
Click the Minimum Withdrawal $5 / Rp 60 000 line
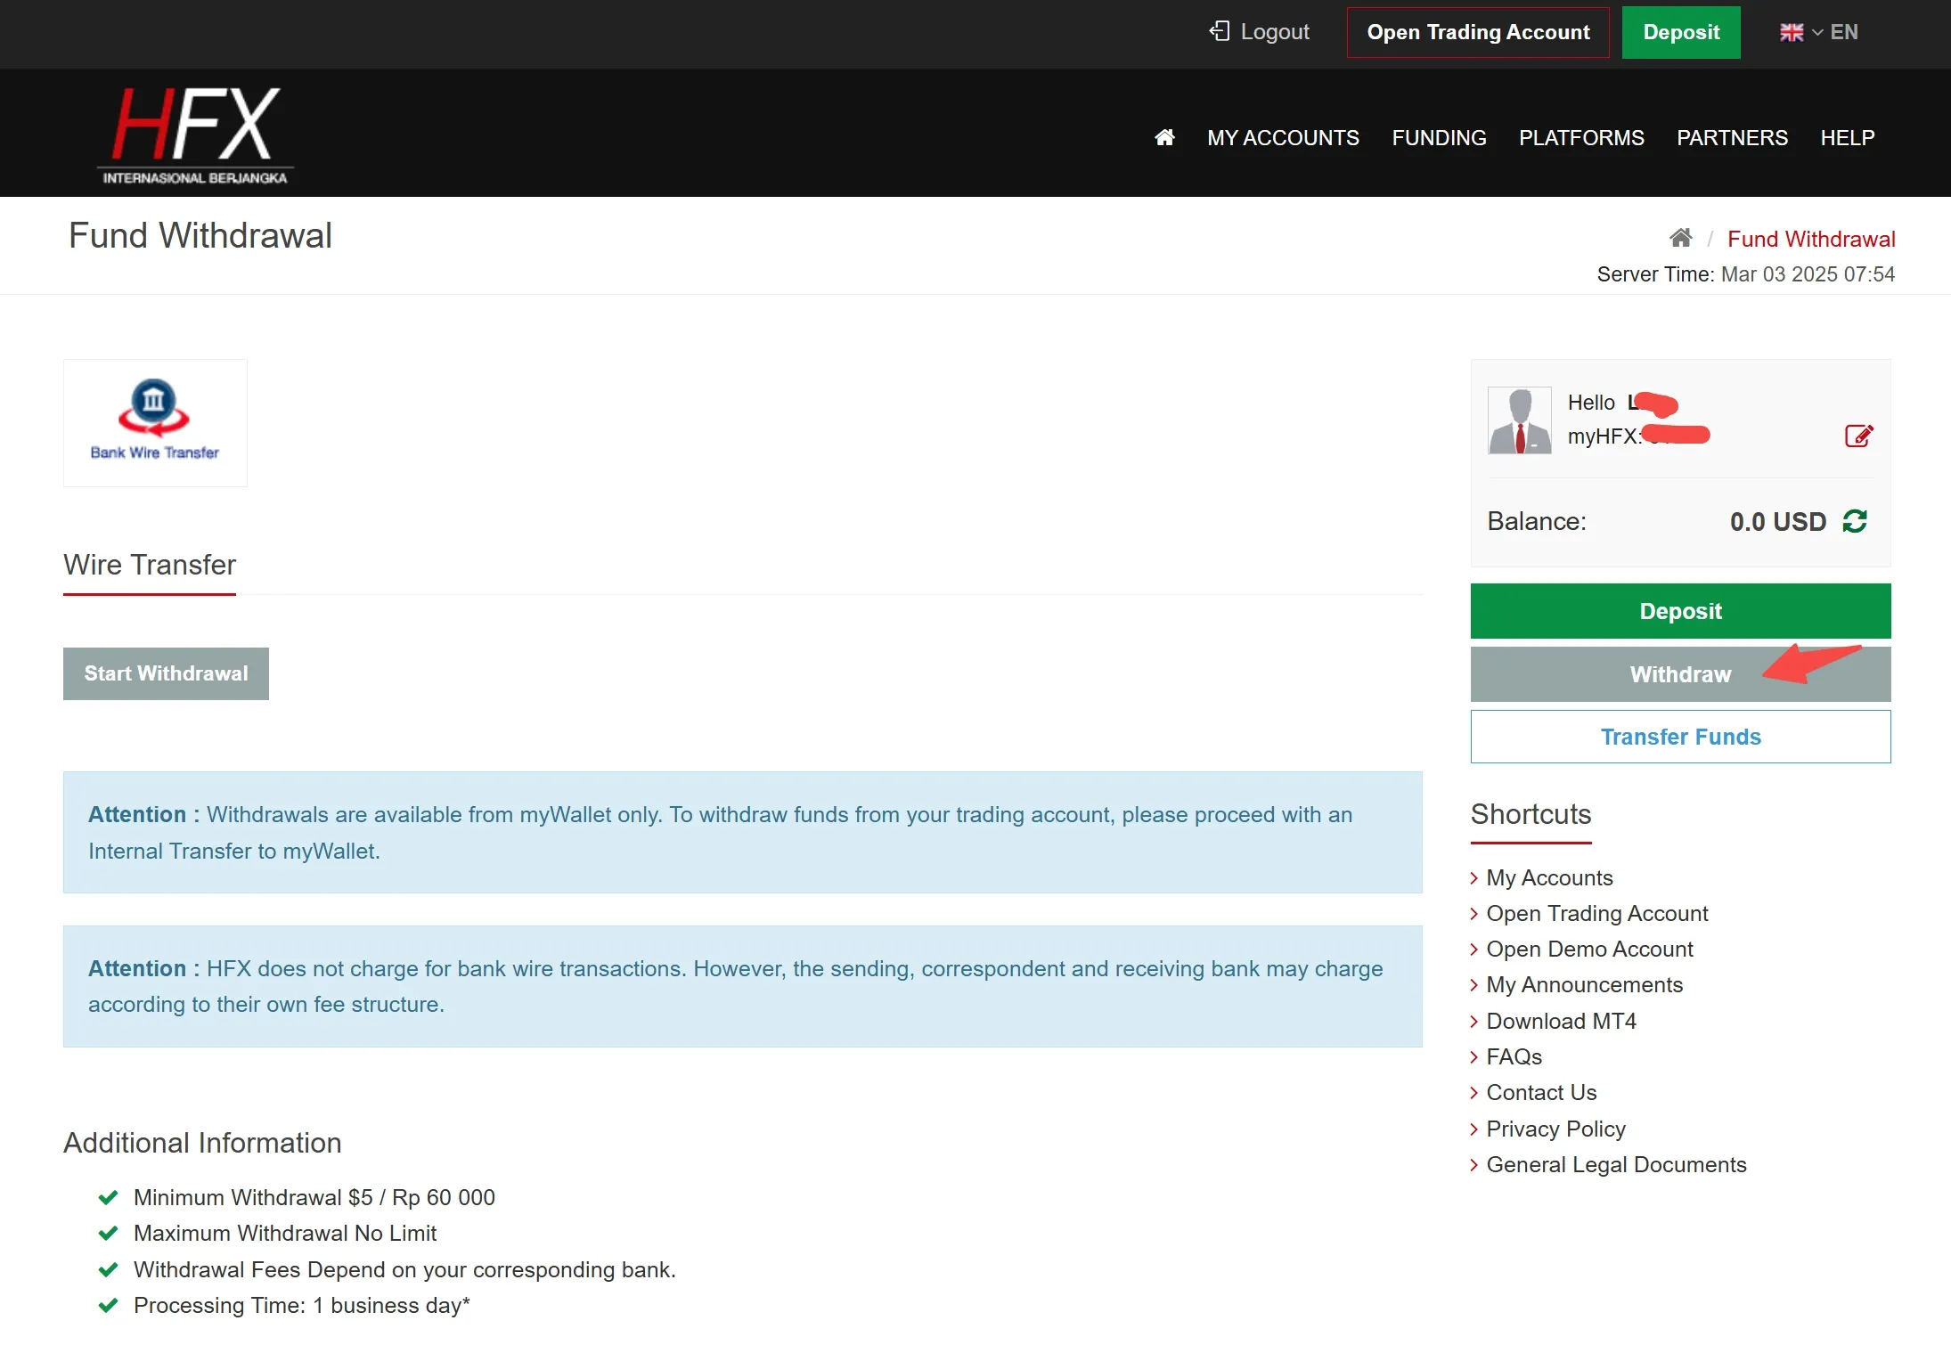pyautogui.click(x=314, y=1198)
